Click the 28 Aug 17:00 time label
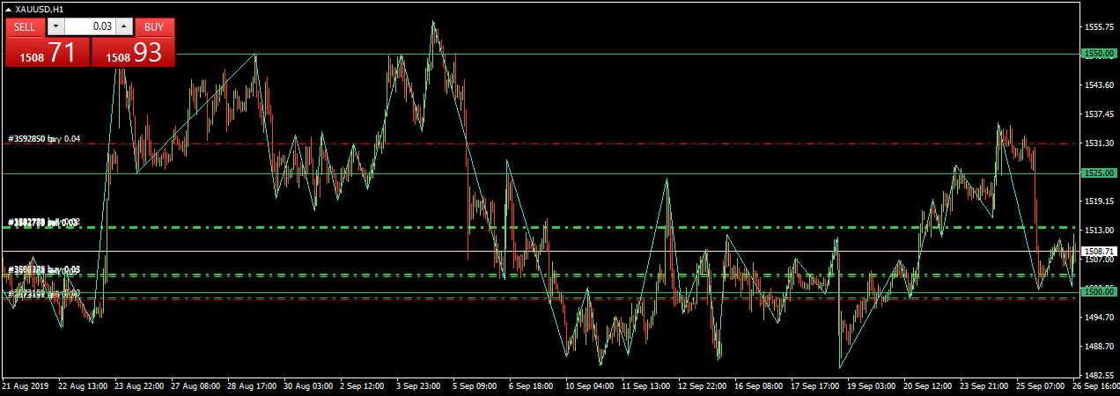This screenshot has height=396, width=1120. (252, 385)
